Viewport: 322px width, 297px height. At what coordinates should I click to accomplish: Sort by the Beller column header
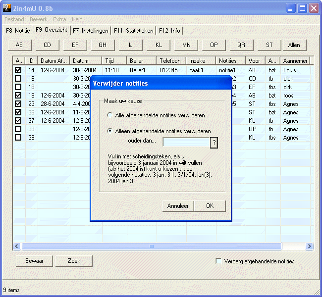141,61
